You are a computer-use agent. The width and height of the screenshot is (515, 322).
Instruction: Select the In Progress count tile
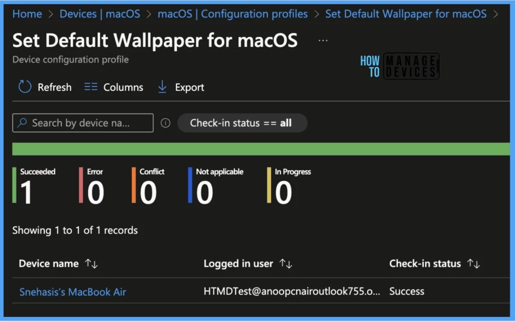[289, 186]
